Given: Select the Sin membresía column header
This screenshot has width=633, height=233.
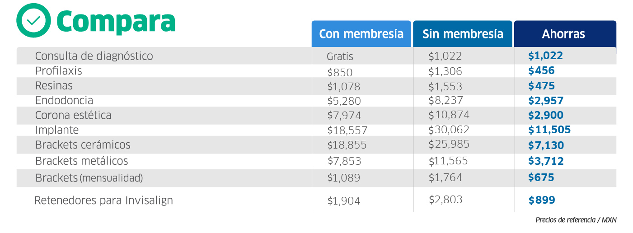Looking at the screenshot, I should (x=463, y=34).
